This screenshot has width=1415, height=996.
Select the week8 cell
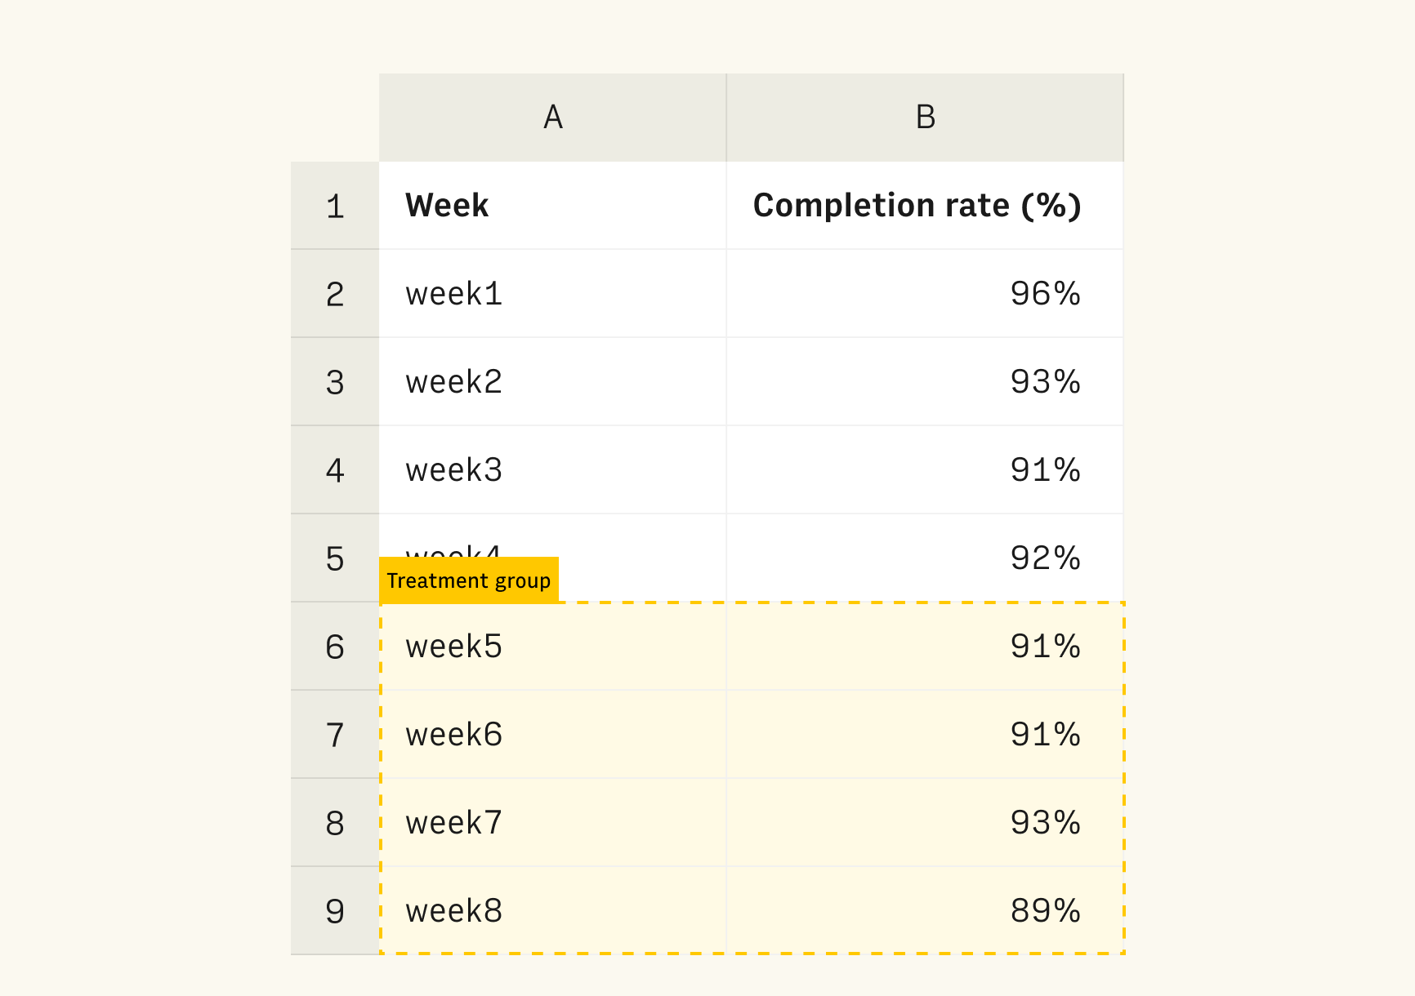[x=552, y=911]
